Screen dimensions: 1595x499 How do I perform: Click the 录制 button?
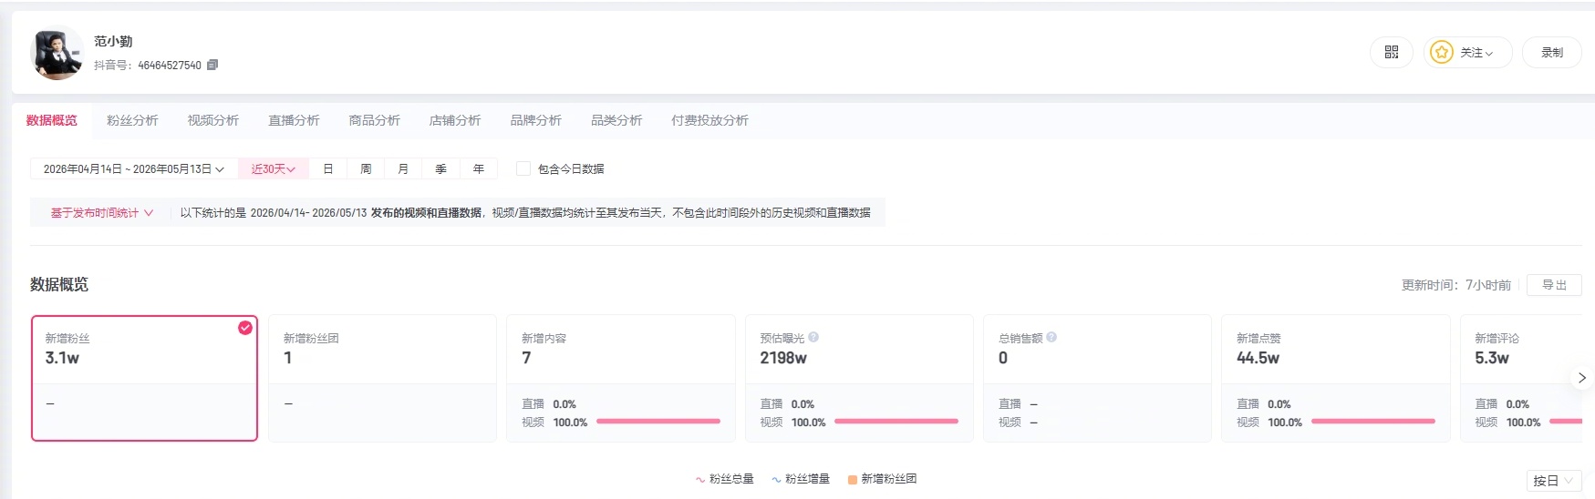1551,53
